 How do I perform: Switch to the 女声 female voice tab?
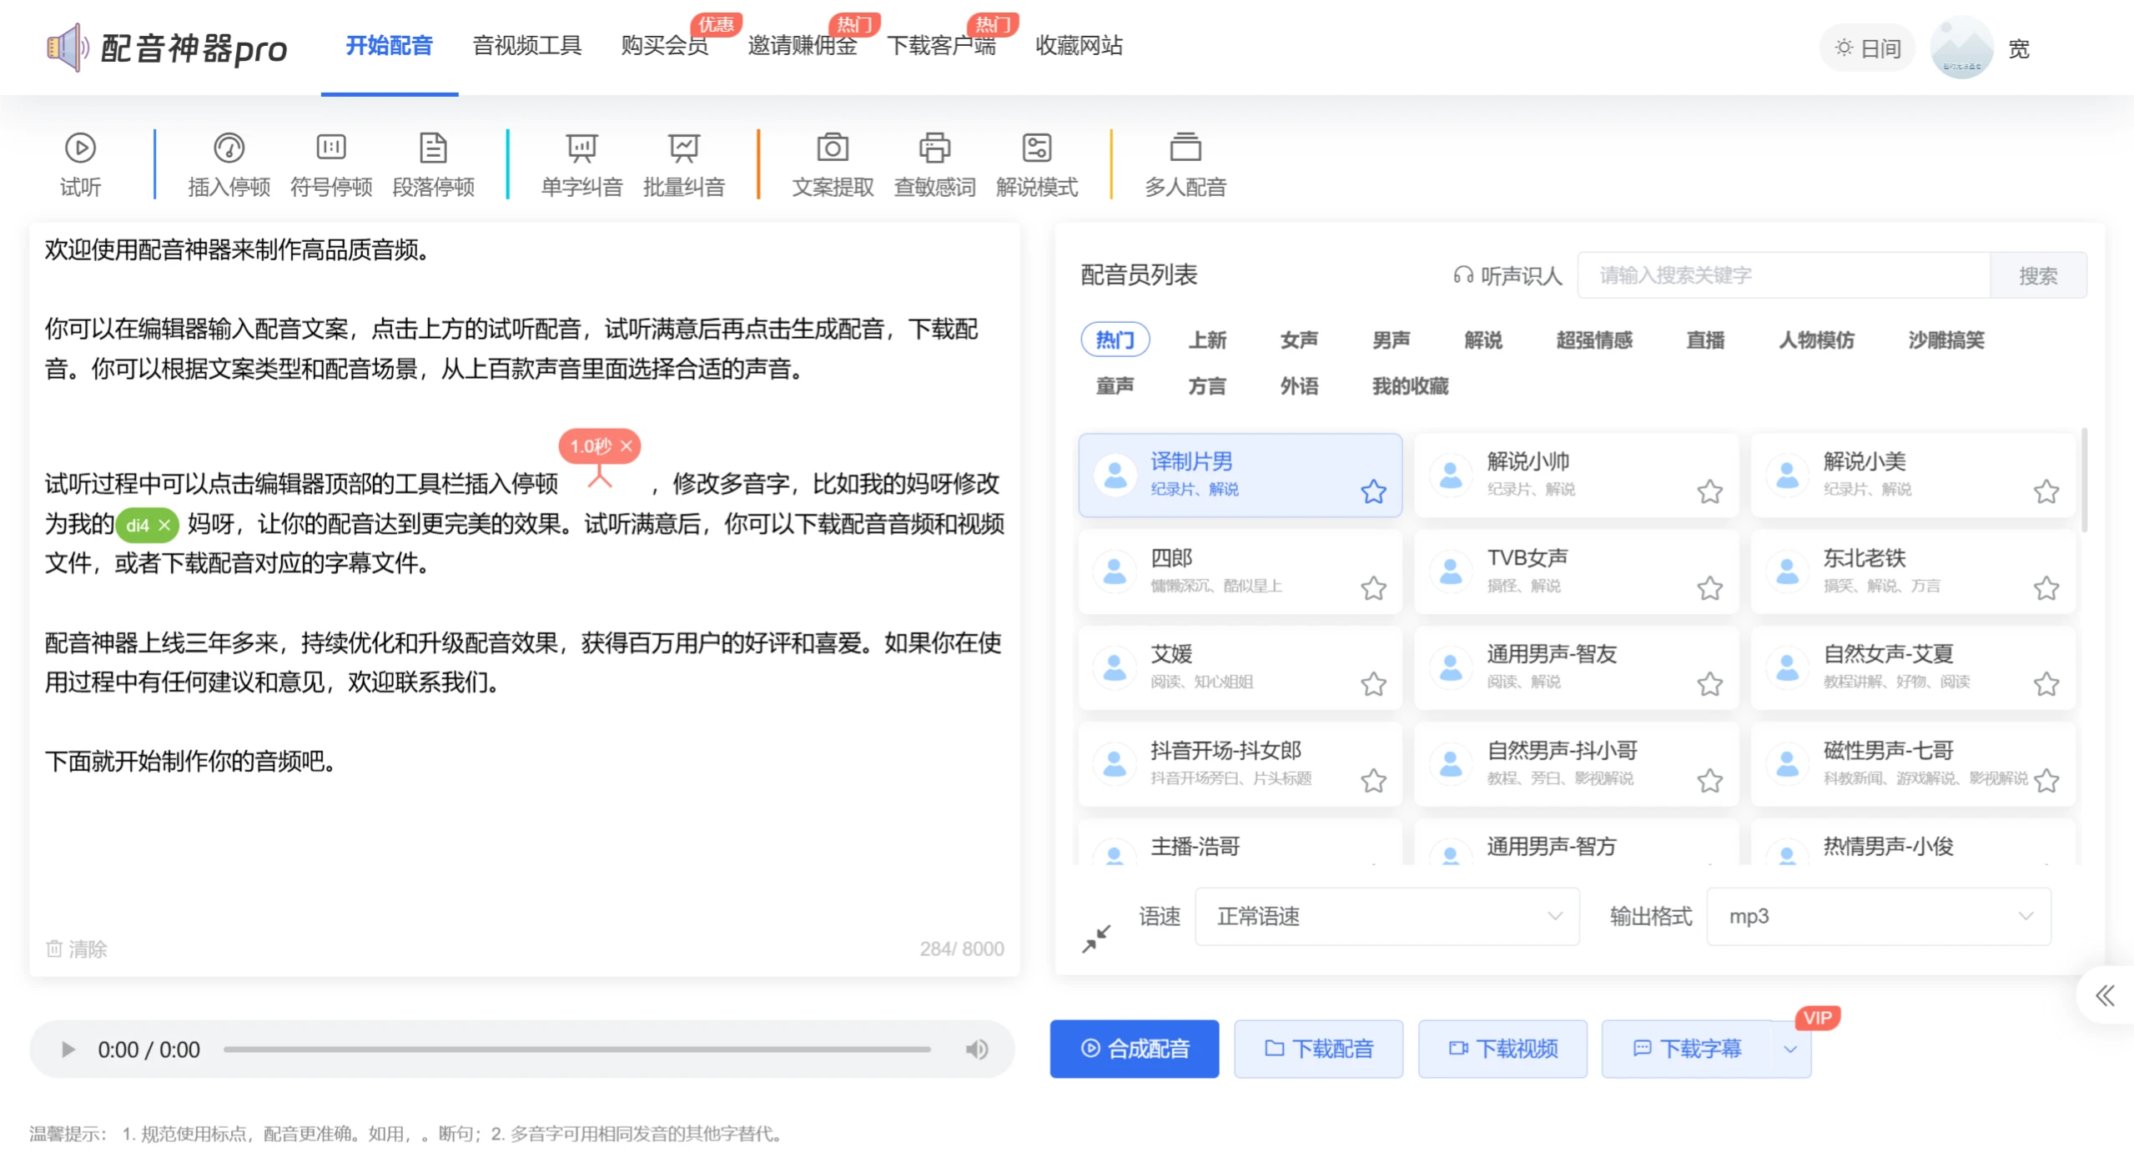(x=1298, y=340)
